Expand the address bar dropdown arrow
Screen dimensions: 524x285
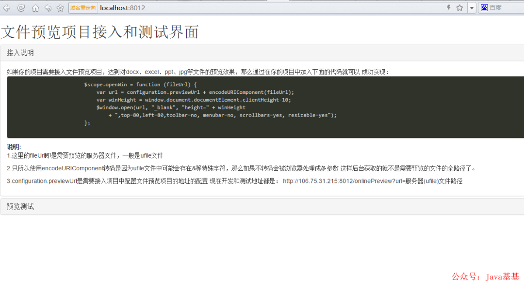pos(472,8)
